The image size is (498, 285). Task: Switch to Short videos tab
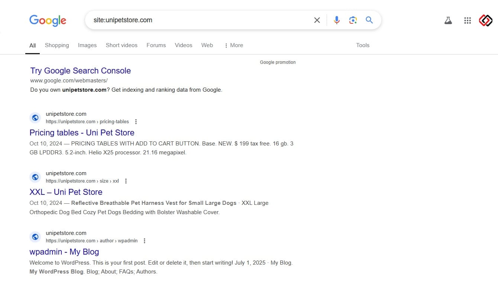pyautogui.click(x=122, y=45)
